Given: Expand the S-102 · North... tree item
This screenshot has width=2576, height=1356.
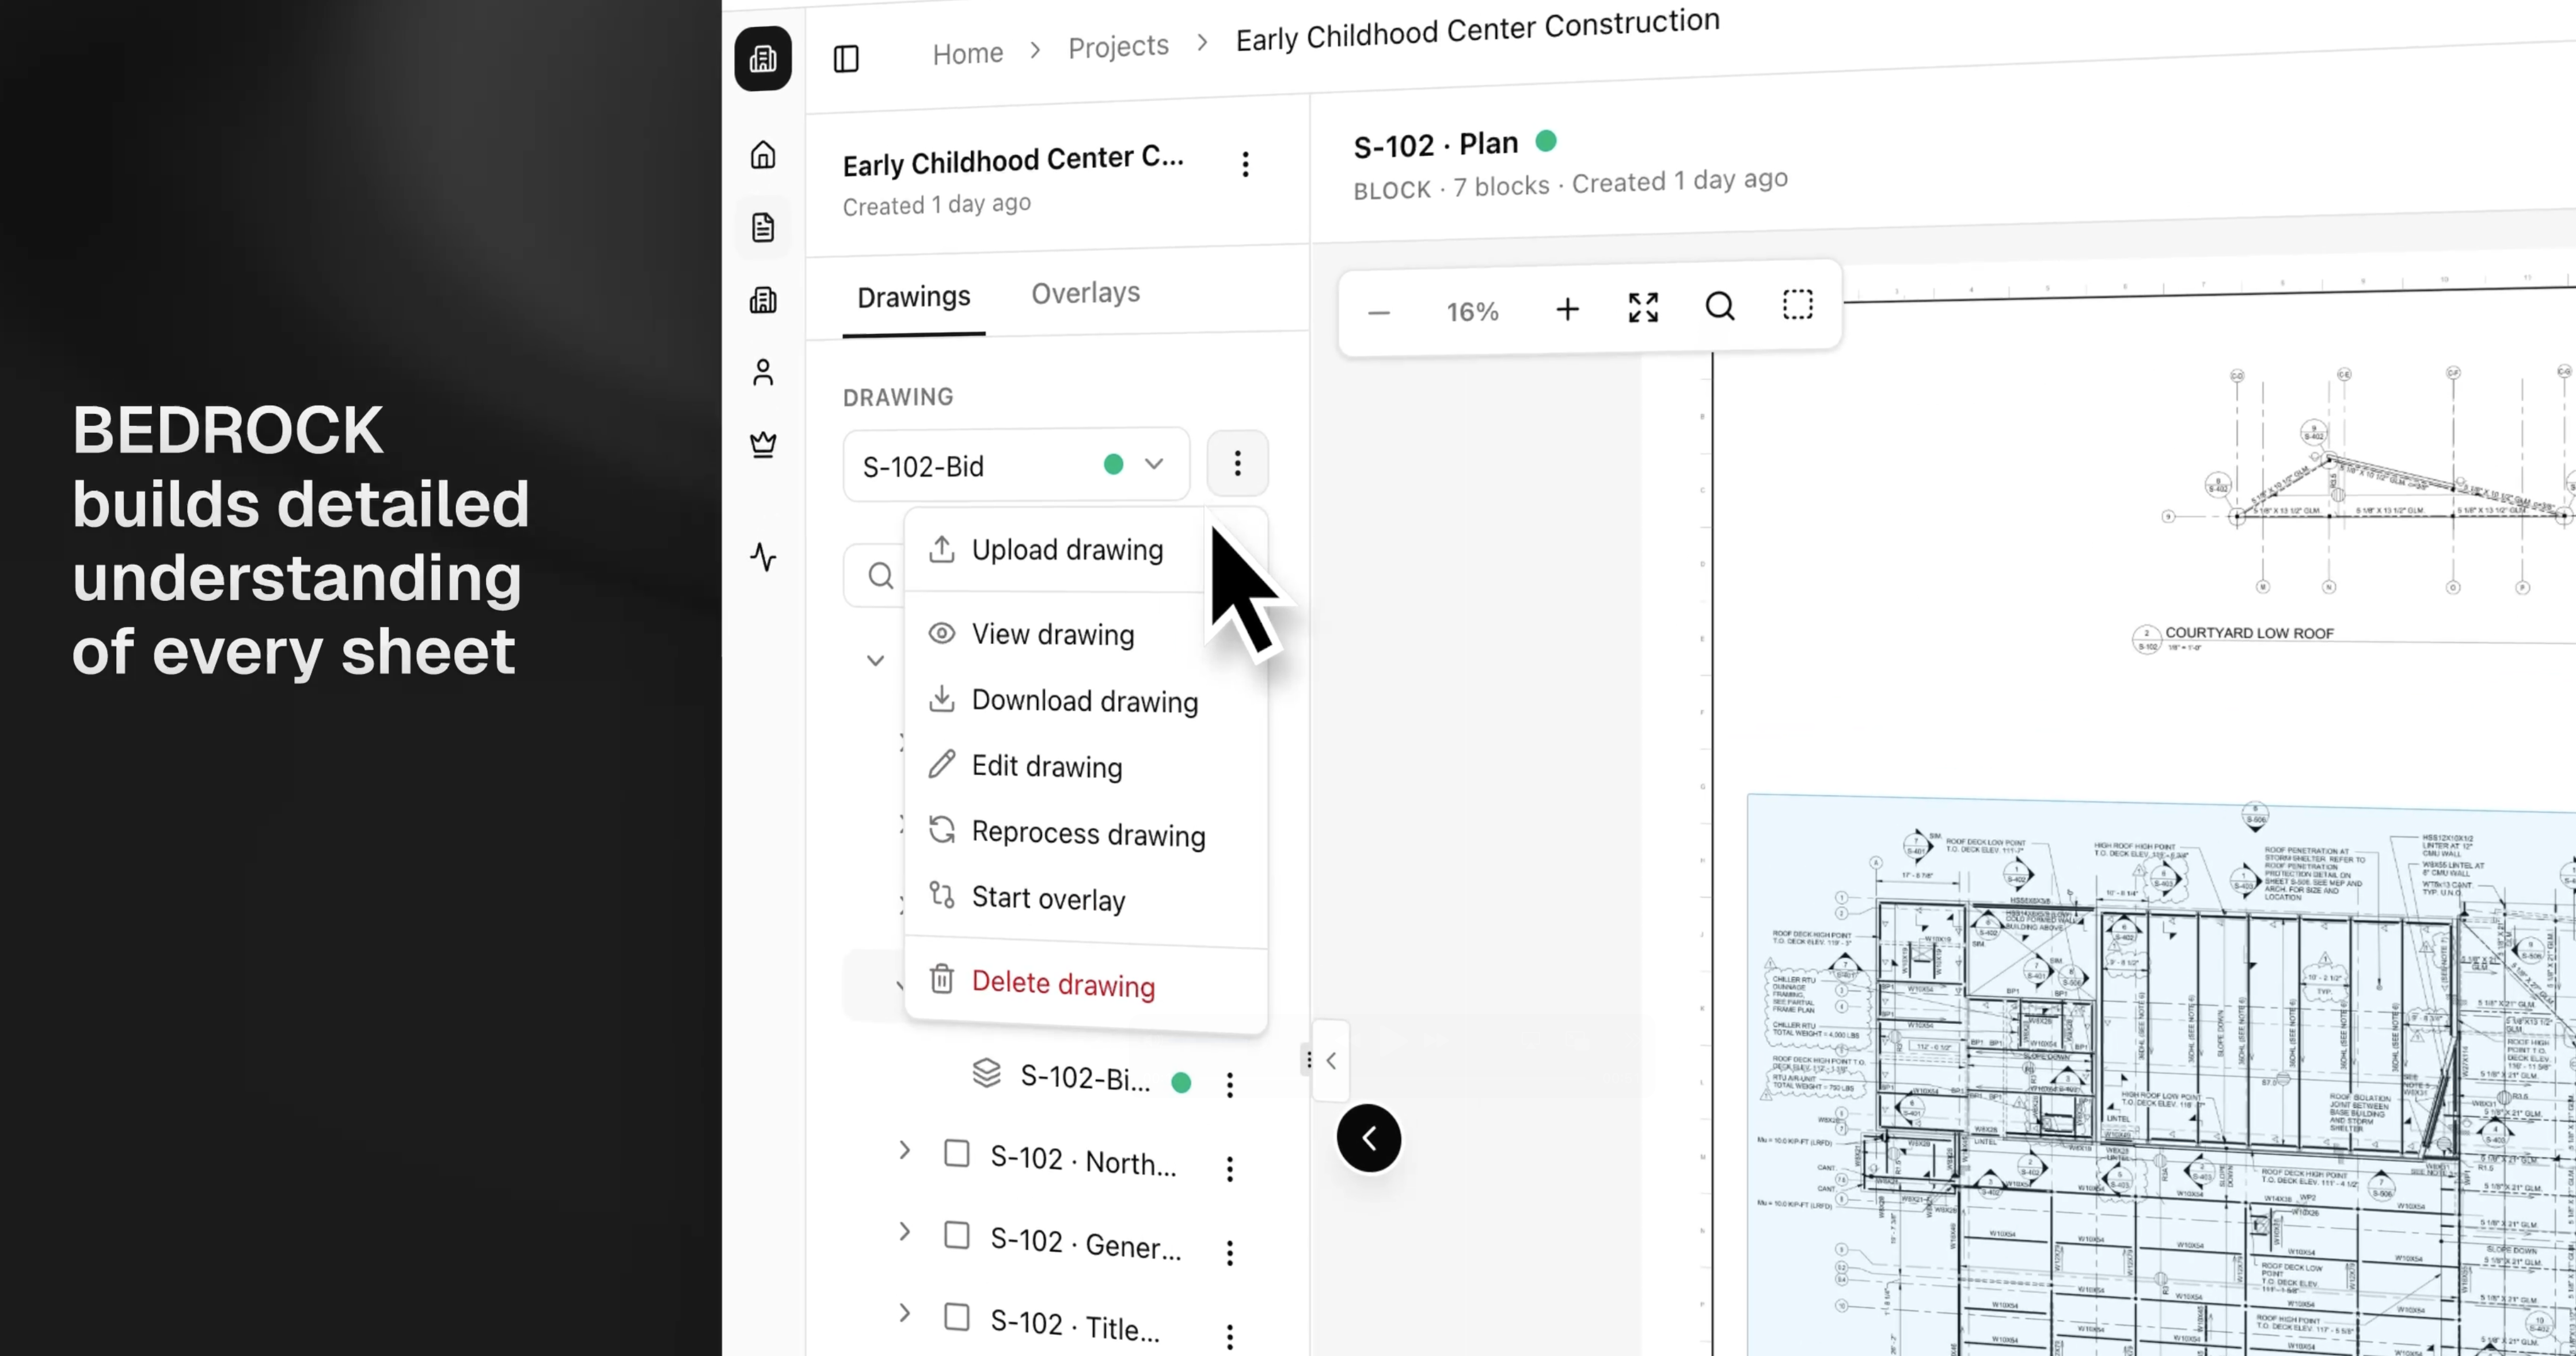Looking at the screenshot, I should click(x=904, y=1150).
